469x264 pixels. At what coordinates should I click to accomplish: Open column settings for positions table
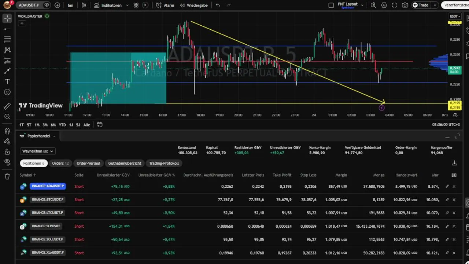pyautogui.click(x=454, y=175)
